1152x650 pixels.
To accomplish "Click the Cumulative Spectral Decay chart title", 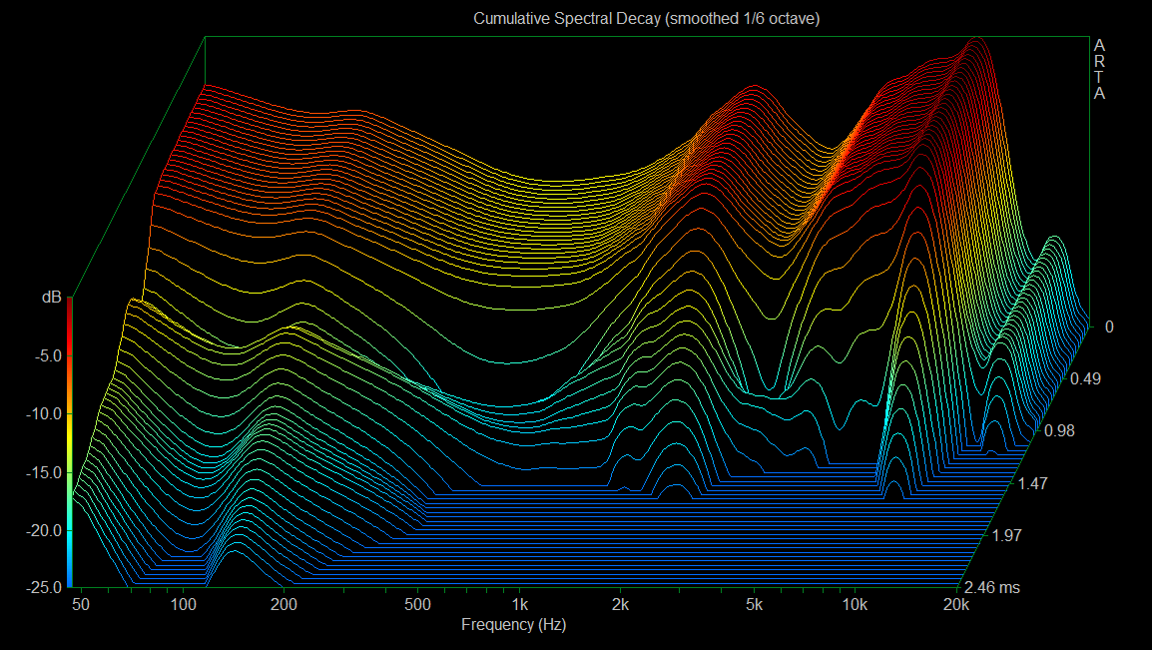I will coord(646,19).
